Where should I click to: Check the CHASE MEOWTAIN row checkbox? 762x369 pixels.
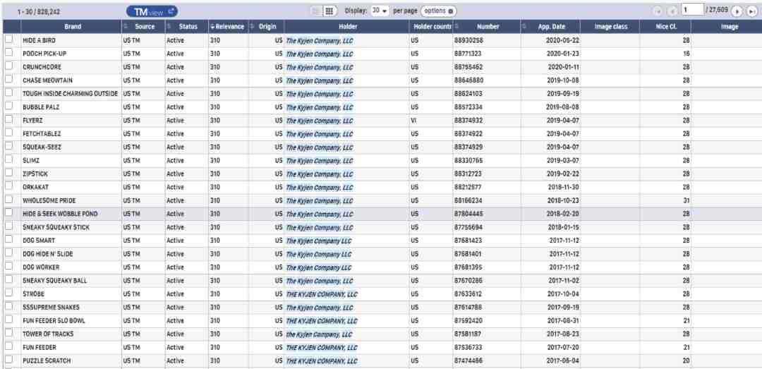pos(8,79)
